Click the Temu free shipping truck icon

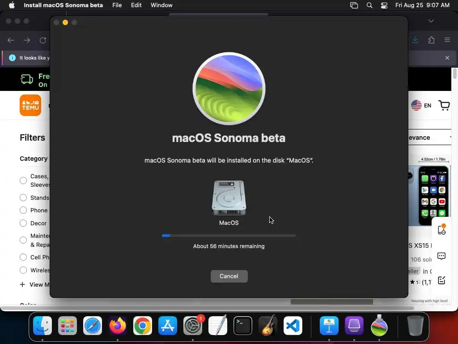click(26, 79)
